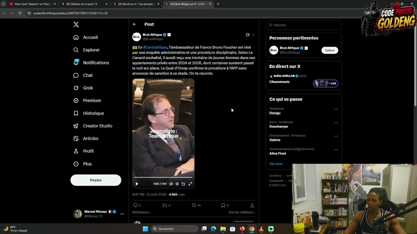Open Valérie trend
This screenshot has height=234, width=417.
click(x=275, y=140)
